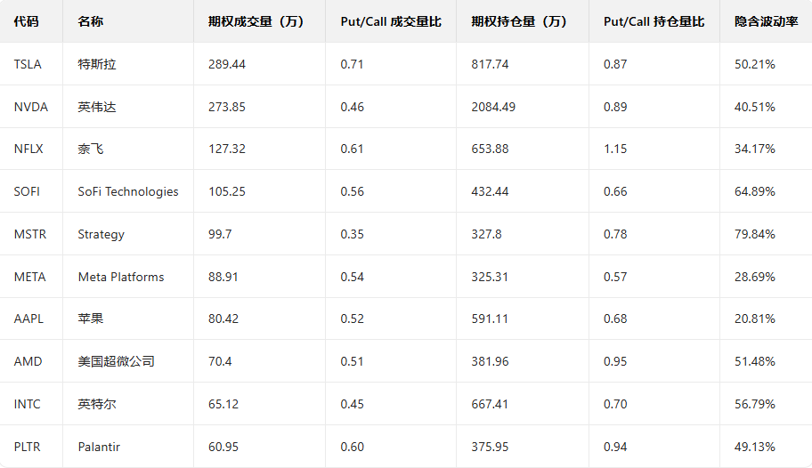Click the 名称 column header
Image resolution: width=812 pixels, height=468 pixels.
(90, 21)
